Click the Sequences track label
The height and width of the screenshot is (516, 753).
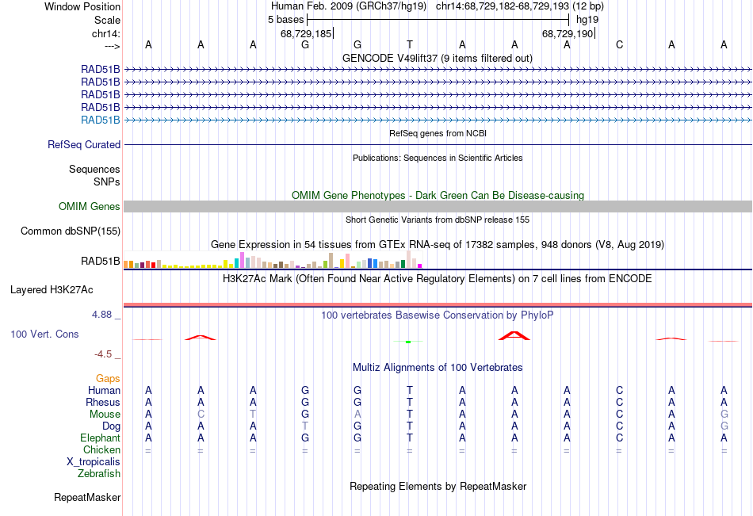pyautogui.click(x=94, y=169)
